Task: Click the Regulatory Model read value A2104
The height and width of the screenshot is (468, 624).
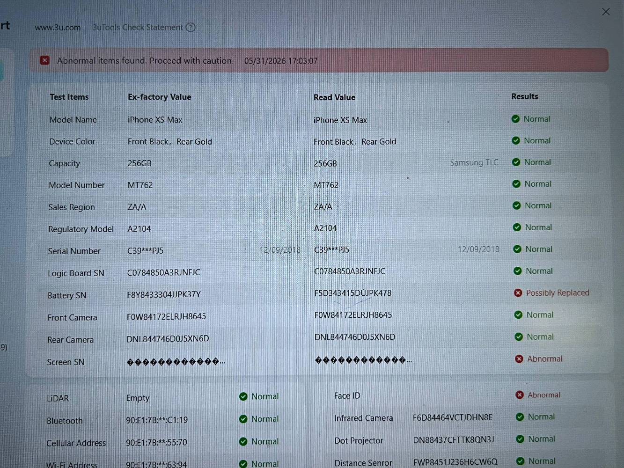Action: (x=325, y=228)
